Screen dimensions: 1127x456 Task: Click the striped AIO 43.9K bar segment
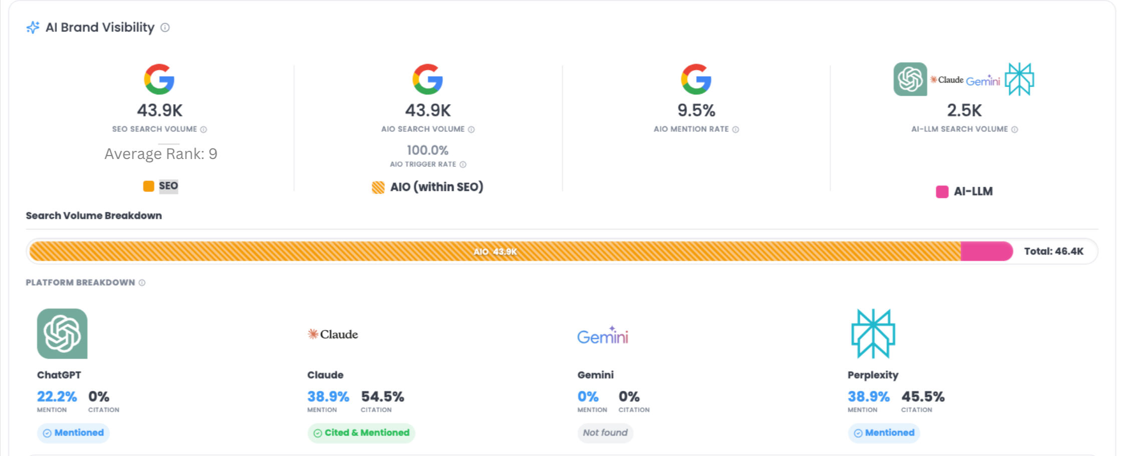(495, 251)
